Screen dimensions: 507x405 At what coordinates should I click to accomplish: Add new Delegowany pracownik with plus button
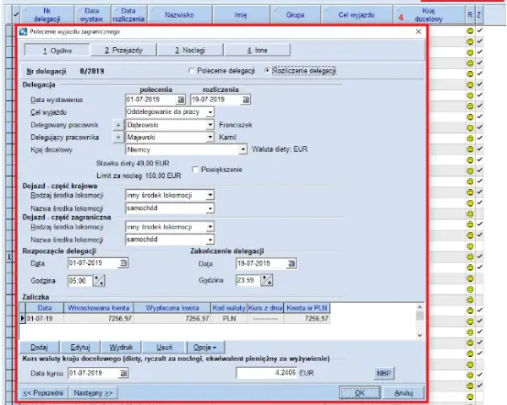(118, 125)
